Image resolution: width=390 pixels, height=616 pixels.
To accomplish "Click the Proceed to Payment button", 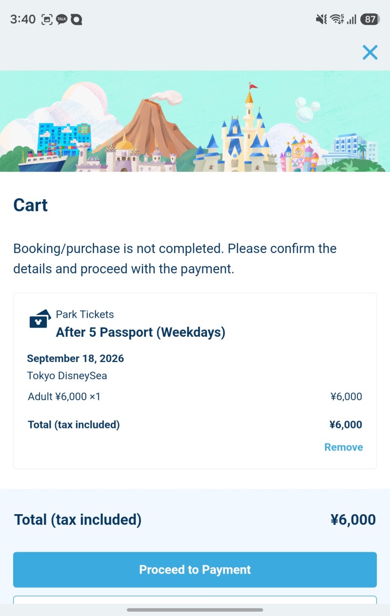I will tap(195, 570).
